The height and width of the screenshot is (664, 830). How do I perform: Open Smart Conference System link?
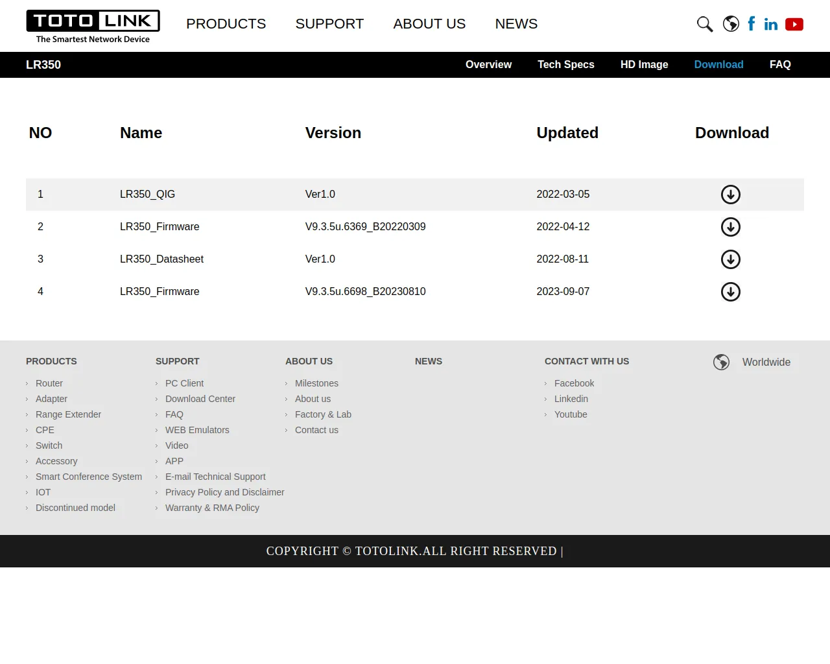89,477
